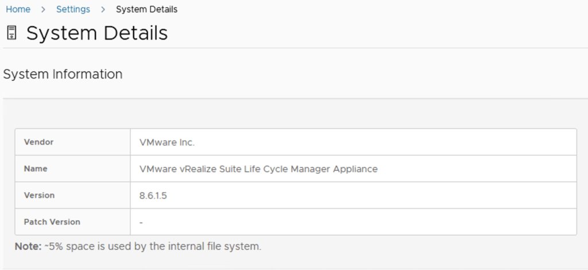
Task: Click the vRealize Suite Life Cycle Manager Appliance name
Action: 258,169
